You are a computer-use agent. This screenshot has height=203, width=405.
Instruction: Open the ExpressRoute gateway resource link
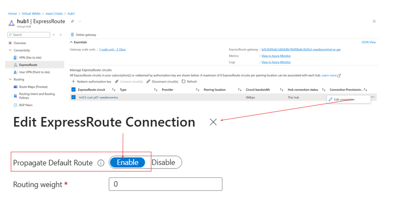pyautogui.click(x=301, y=50)
